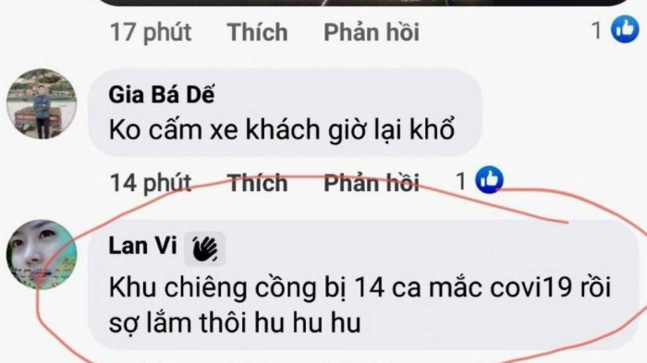
Task: View reaction count 1 next to the 17 phút comment
Action: click(x=597, y=30)
